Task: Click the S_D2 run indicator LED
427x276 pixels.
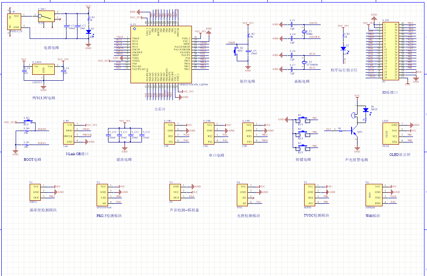Action: click(343, 48)
